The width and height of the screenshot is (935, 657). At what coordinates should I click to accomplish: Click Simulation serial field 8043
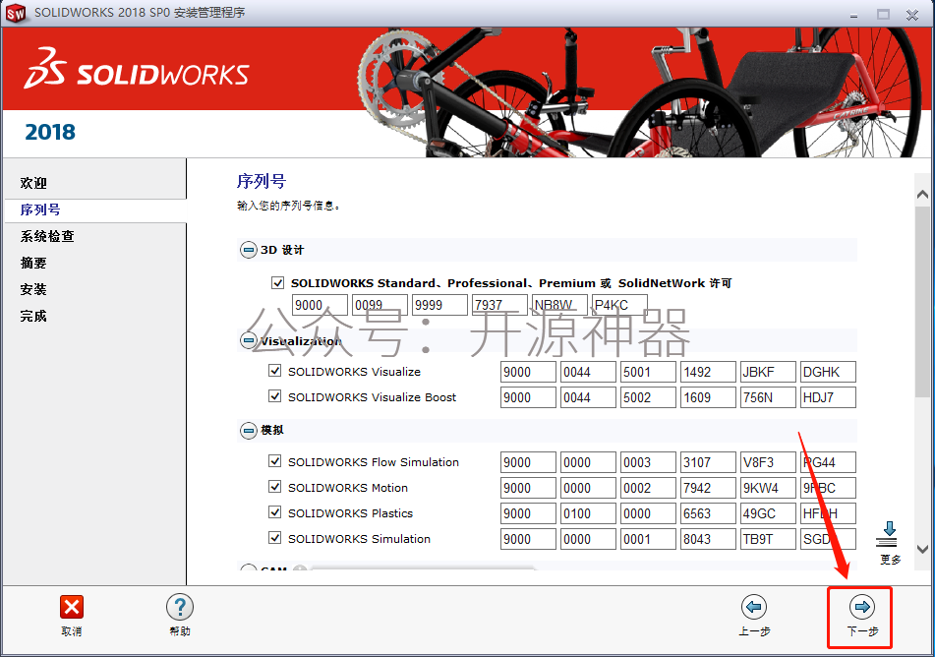(x=709, y=539)
